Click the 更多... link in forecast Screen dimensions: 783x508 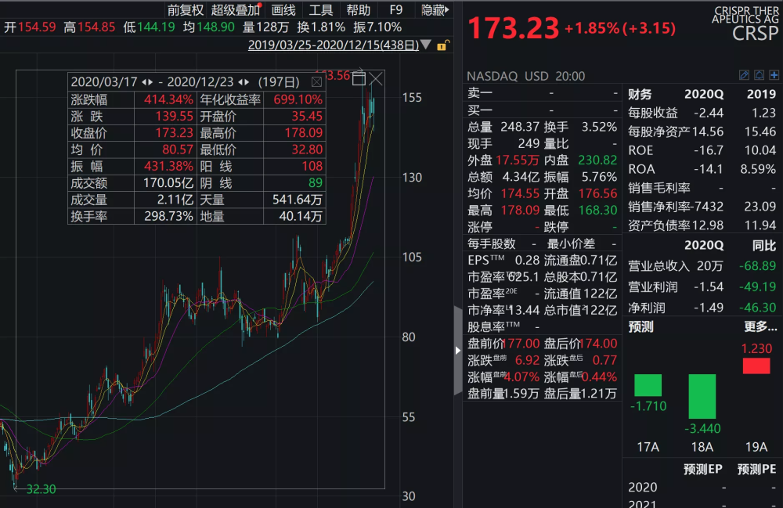760,327
